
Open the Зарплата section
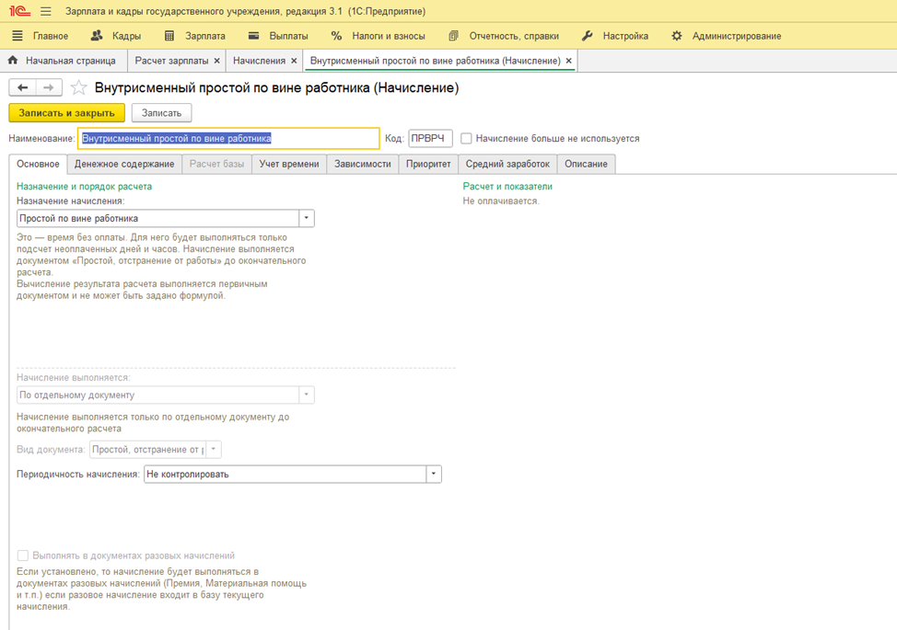(194, 36)
